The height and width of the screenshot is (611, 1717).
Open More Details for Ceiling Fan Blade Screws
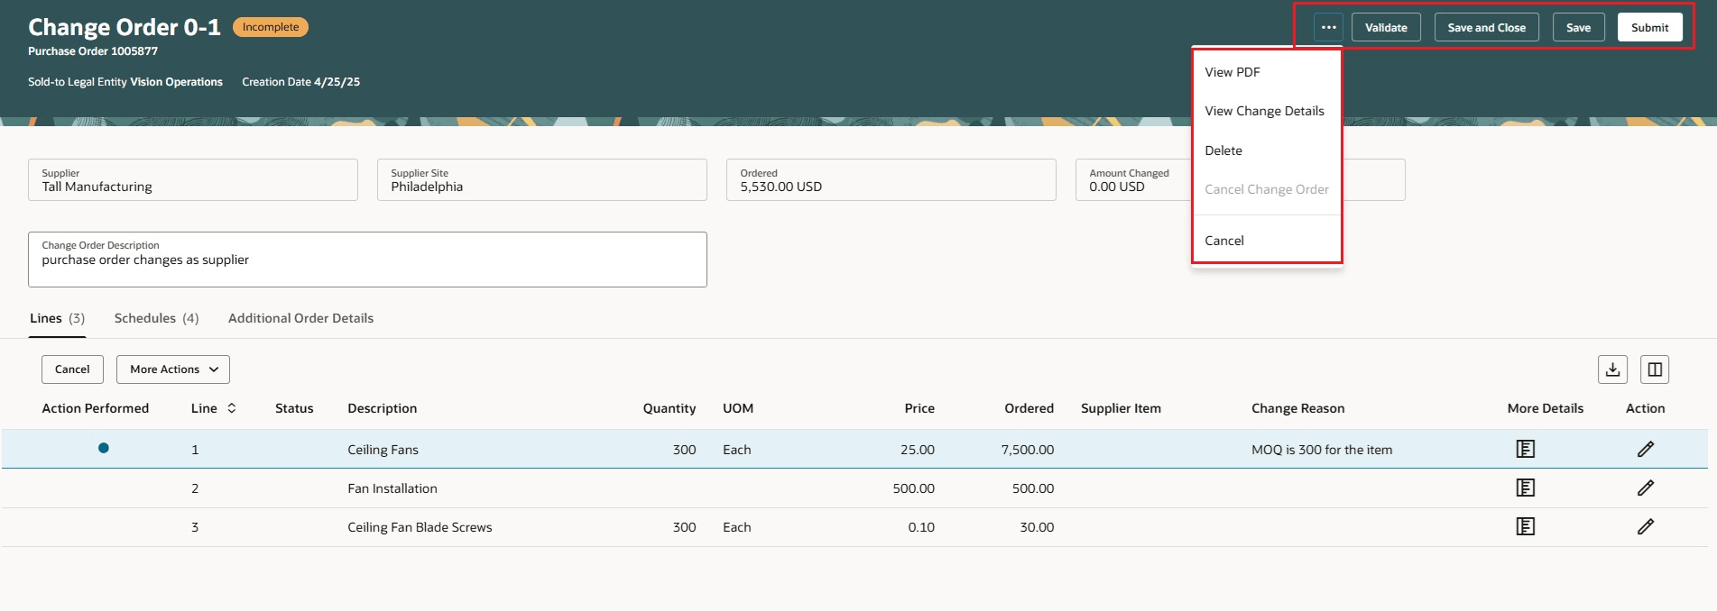[x=1526, y=526]
